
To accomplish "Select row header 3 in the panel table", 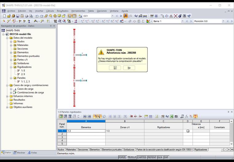I will pos(62,137).
